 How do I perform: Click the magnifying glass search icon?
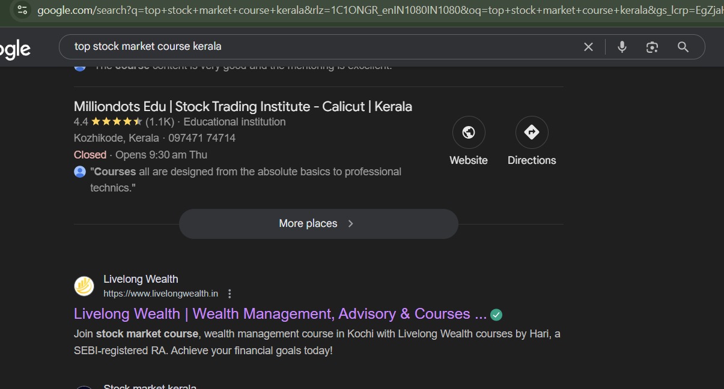683,47
